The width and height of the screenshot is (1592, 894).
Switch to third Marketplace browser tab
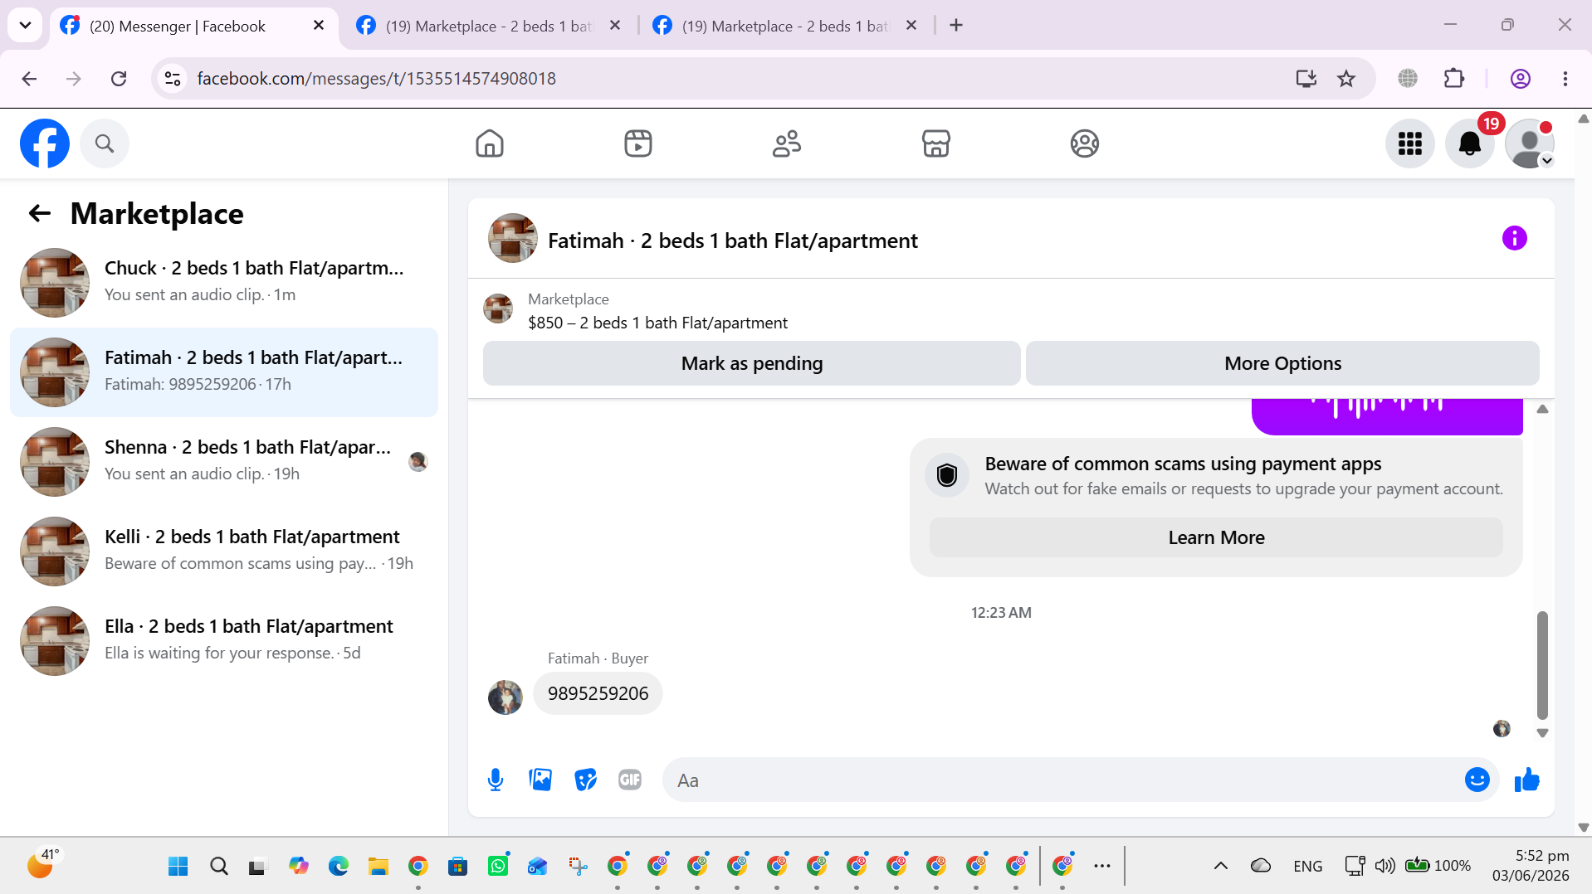click(x=786, y=26)
